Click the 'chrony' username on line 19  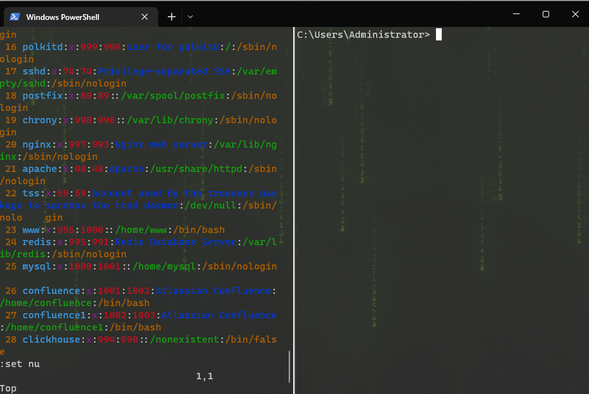pos(40,121)
